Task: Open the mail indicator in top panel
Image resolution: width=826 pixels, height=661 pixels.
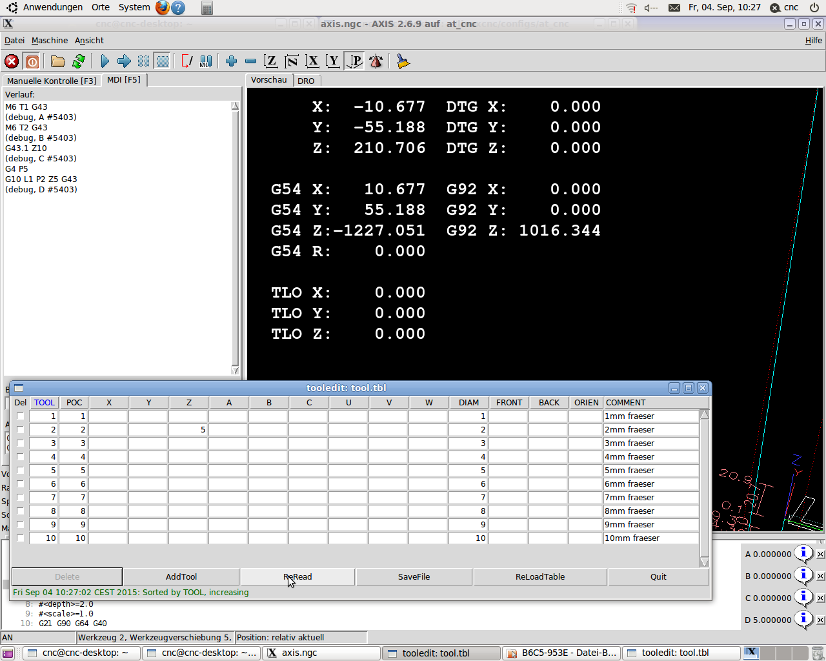Action: (674, 8)
